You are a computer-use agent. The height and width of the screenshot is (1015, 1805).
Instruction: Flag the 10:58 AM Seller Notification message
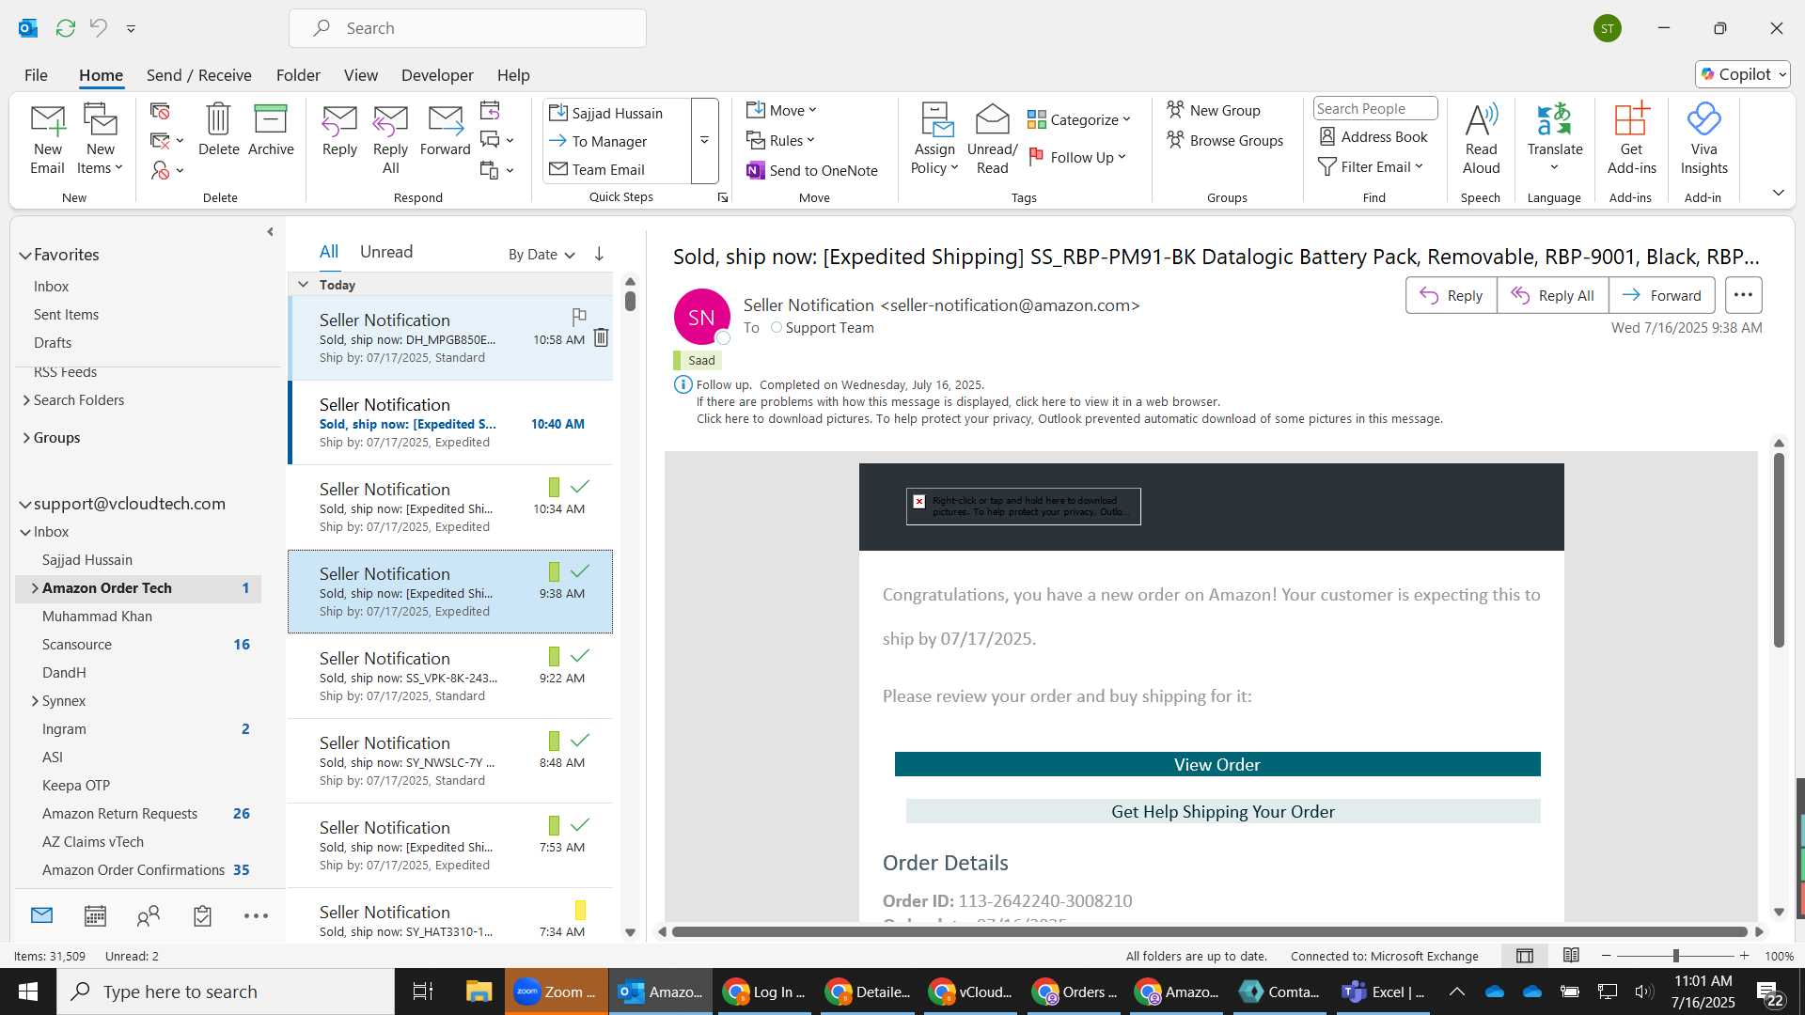point(579,317)
